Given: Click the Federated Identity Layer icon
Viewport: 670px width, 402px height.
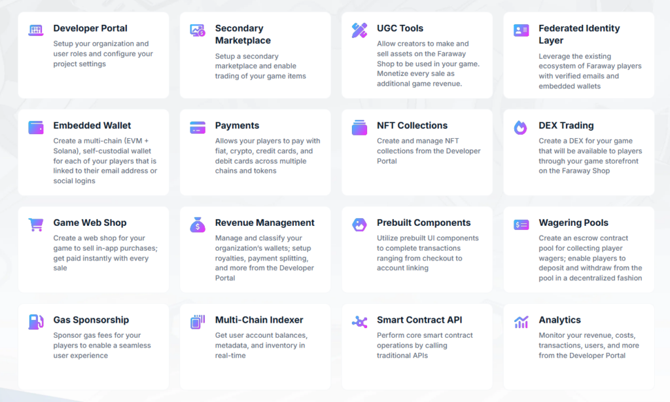Looking at the screenshot, I should (521, 30).
